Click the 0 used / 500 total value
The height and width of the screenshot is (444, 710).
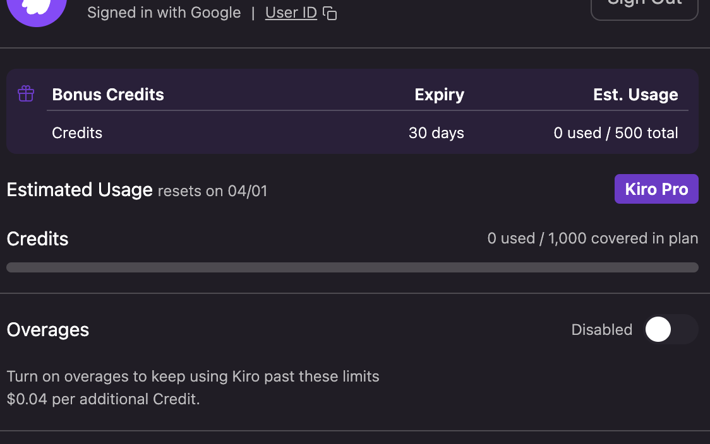point(616,133)
